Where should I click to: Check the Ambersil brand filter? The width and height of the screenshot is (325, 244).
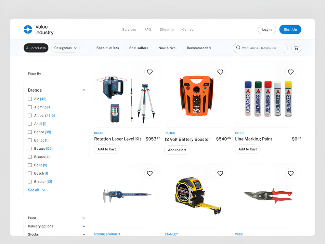tap(30, 115)
